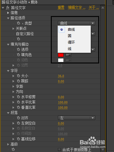Click the 左侧空白 value 0.00
Screen dimensions: 114x152
(61, 123)
